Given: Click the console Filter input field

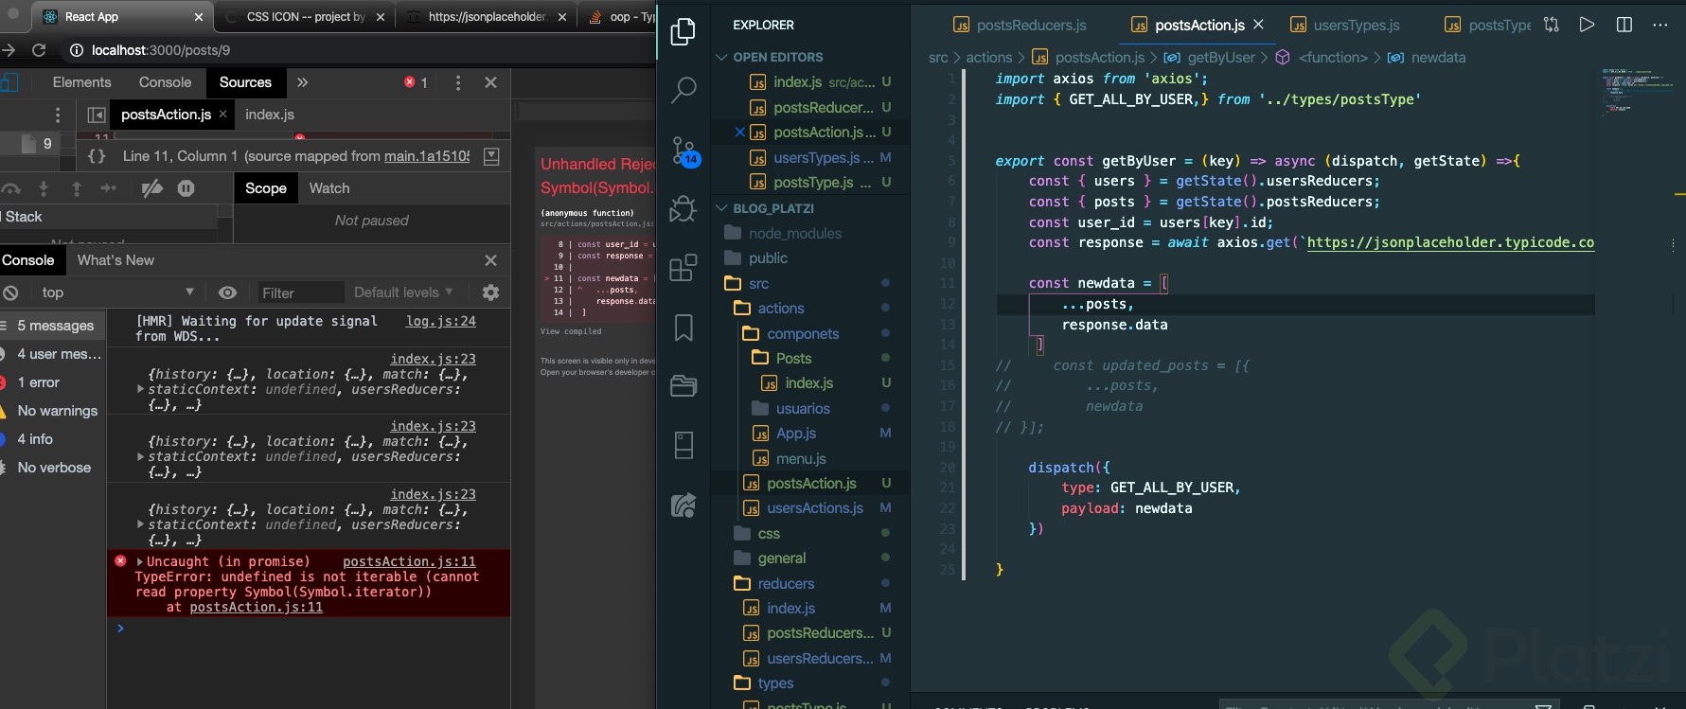Looking at the screenshot, I should coord(298,292).
